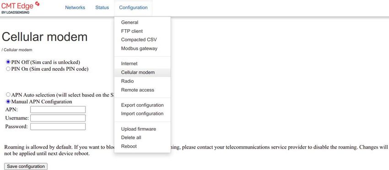Click the CMT Edge logo
This screenshot has width=389, height=170.
coord(20,7)
